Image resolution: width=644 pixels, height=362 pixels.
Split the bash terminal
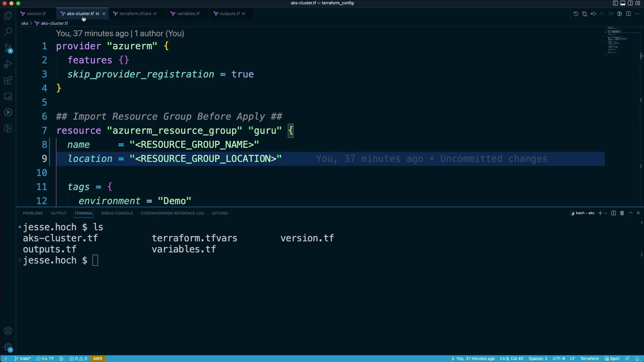(613, 213)
